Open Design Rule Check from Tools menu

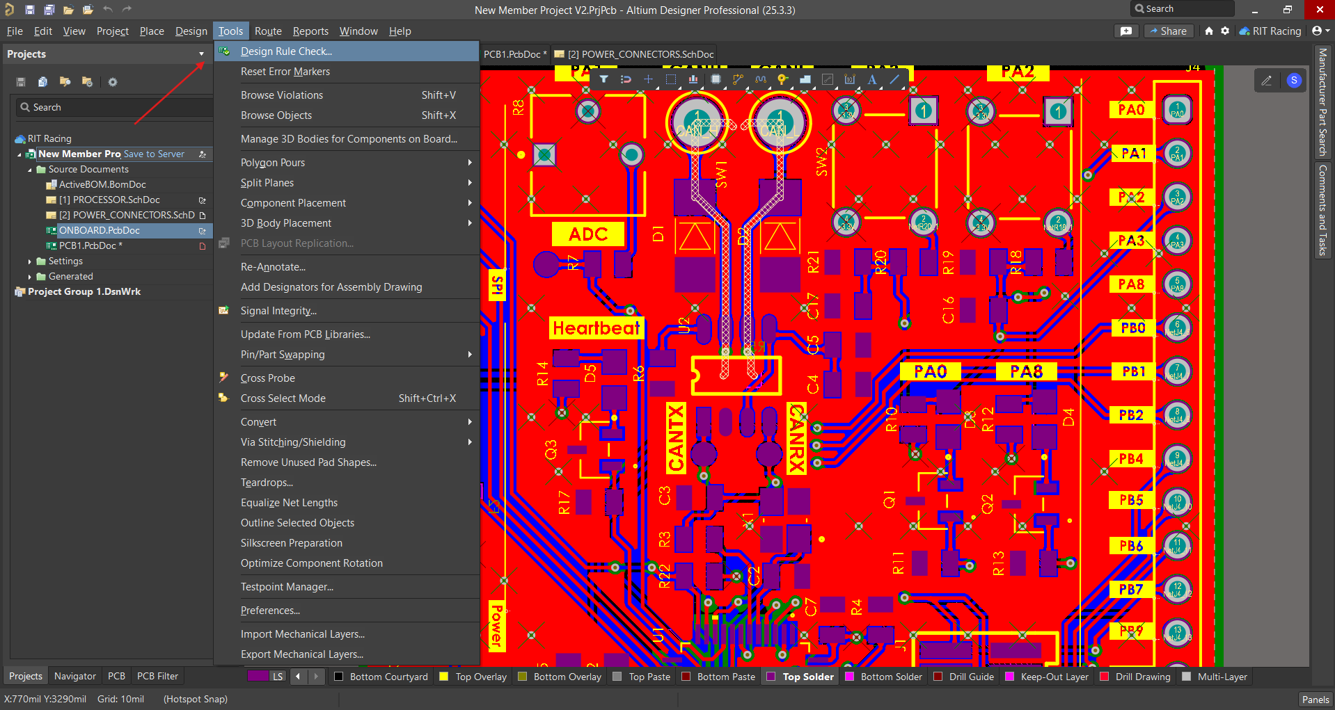pyautogui.click(x=347, y=51)
